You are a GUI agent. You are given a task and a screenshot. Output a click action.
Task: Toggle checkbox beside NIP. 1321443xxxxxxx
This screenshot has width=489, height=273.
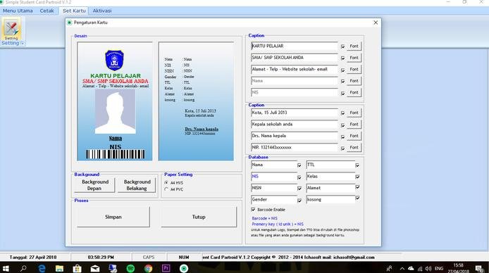coord(342,148)
